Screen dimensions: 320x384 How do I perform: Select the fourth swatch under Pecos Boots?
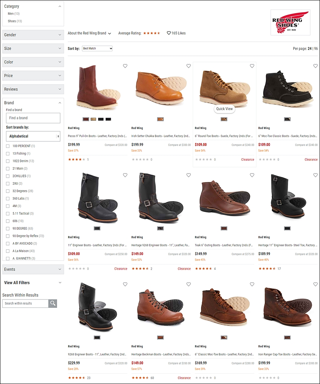108,119
